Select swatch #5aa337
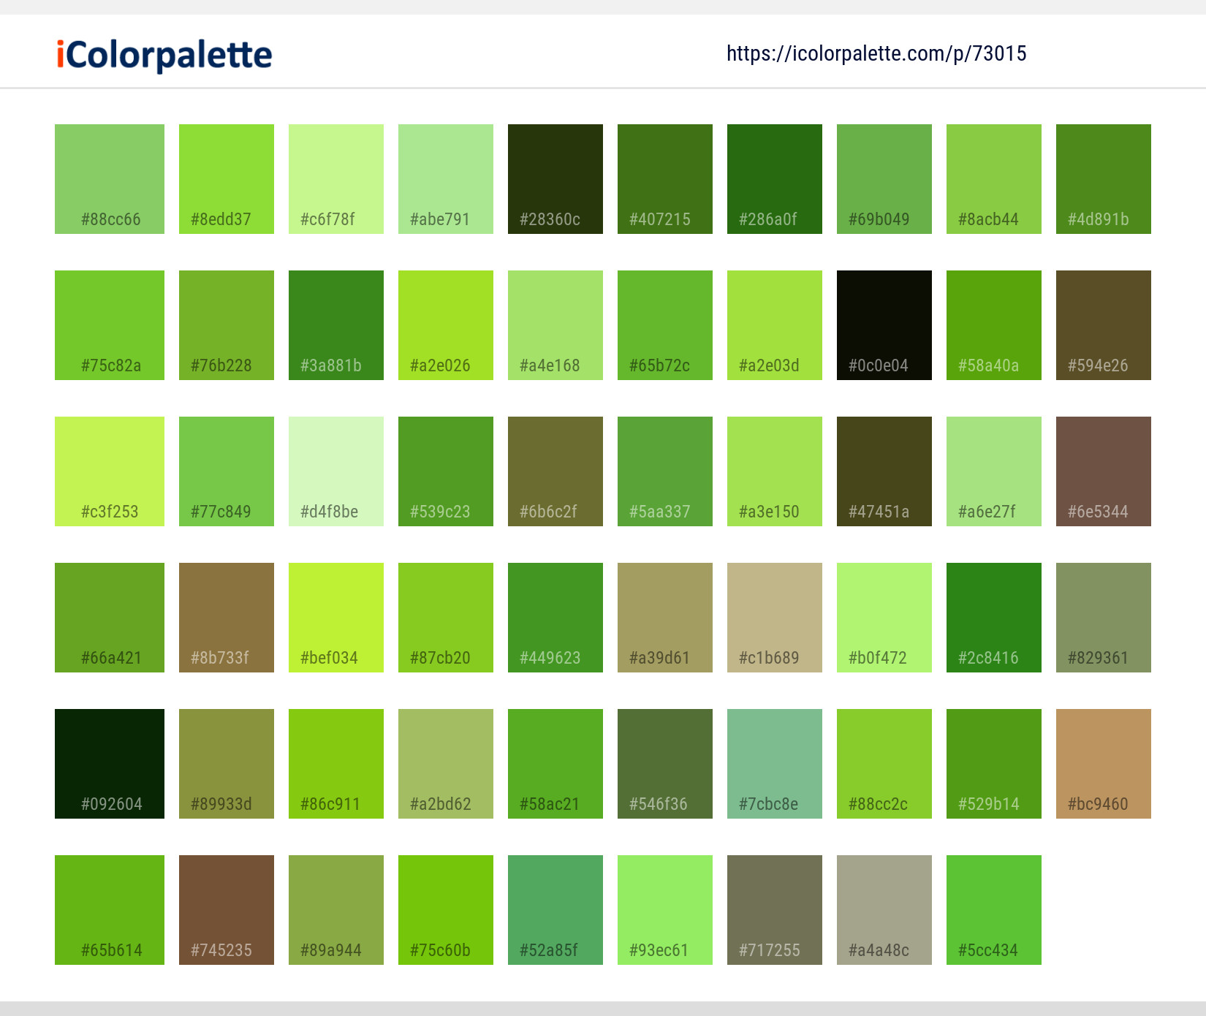Viewport: 1206px width, 1016px height. (665, 471)
